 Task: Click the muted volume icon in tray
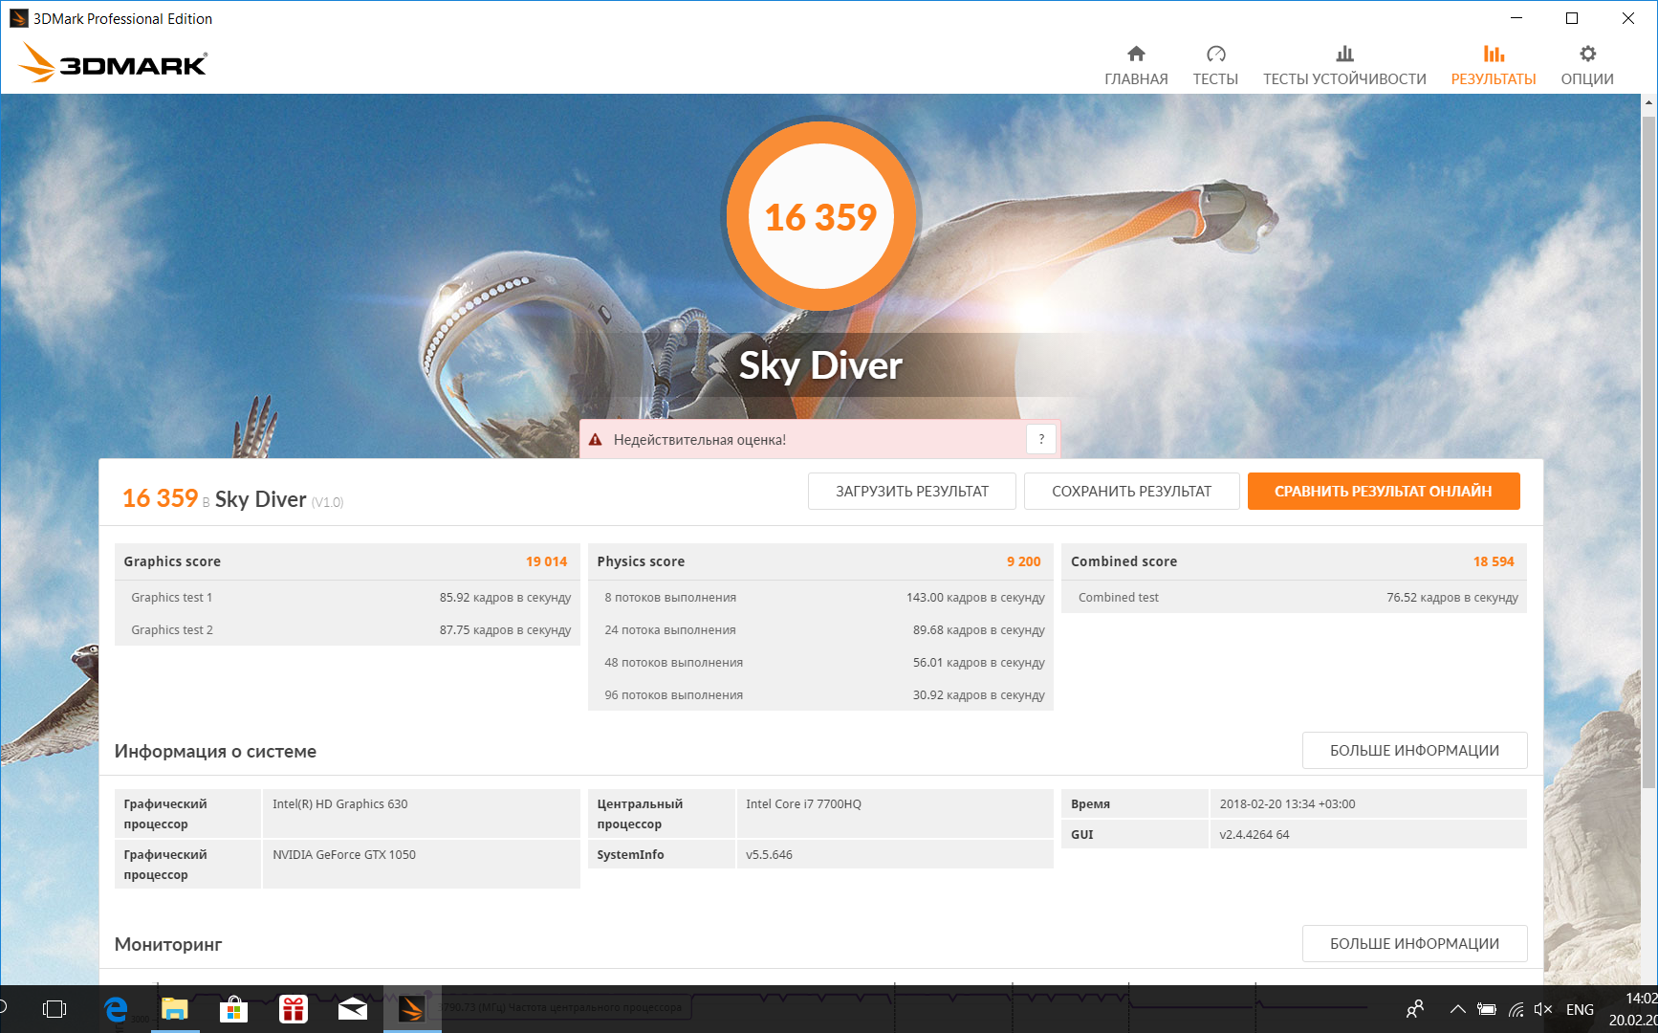click(1543, 1009)
